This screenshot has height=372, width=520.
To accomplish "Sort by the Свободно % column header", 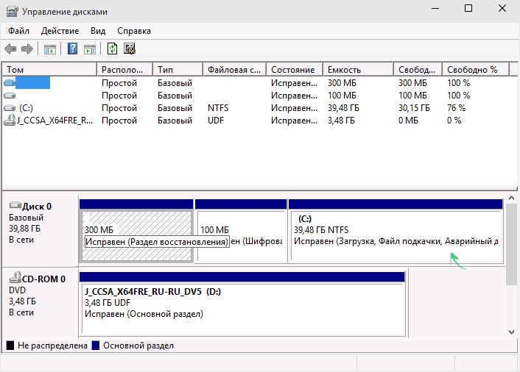I will tap(476, 70).
